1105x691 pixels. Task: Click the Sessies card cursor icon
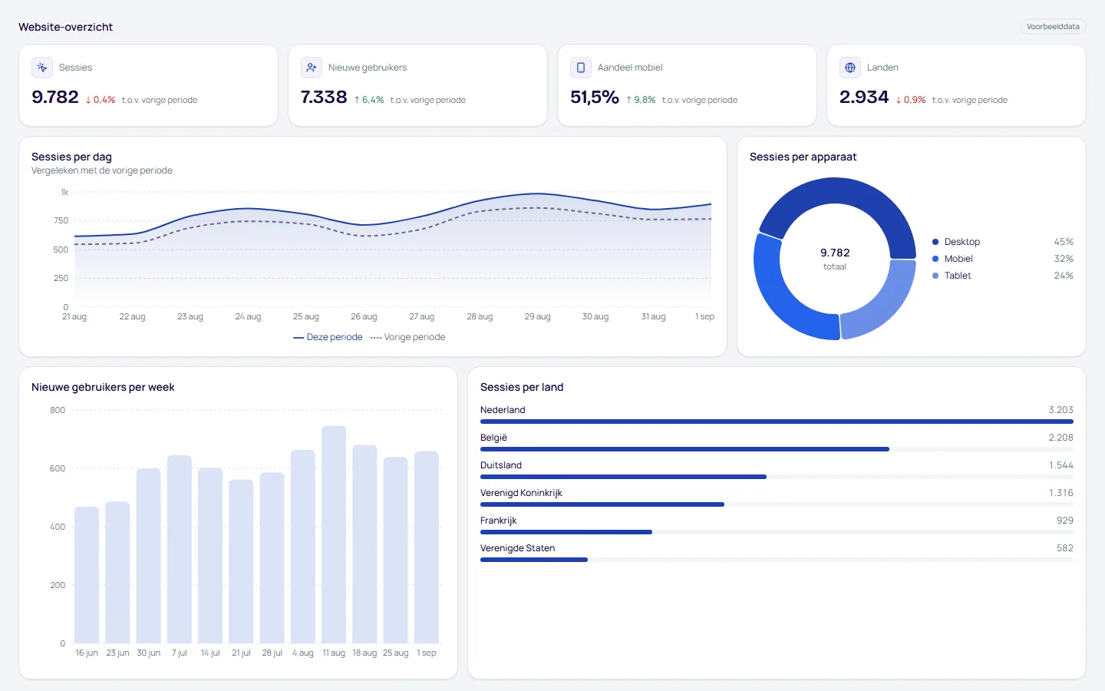click(x=42, y=68)
